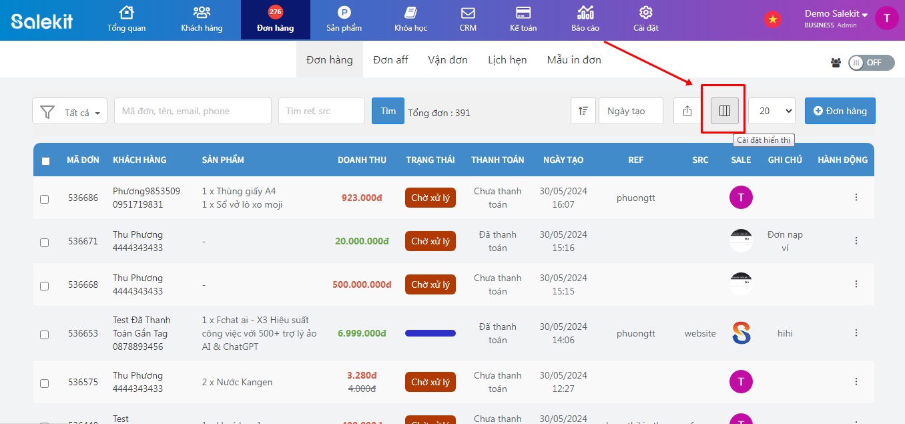Click the sort order icon
The height and width of the screenshot is (424, 905).
583,111
